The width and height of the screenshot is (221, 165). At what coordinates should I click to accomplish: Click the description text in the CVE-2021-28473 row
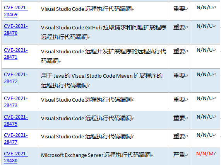(86, 100)
